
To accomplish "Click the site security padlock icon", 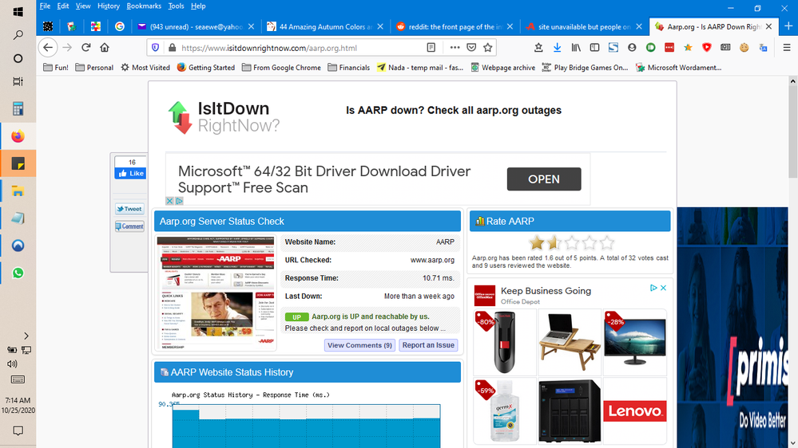I will tap(172, 48).
